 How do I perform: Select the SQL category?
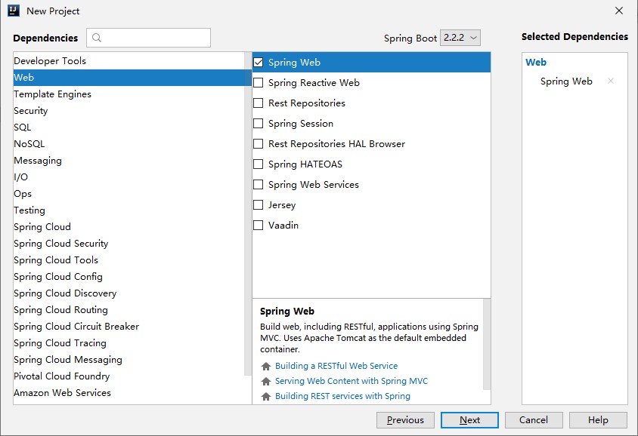(129, 127)
